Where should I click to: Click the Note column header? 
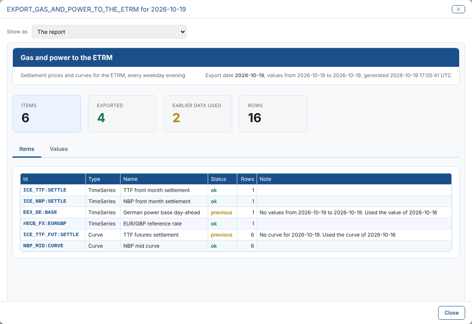[x=354, y=179]
